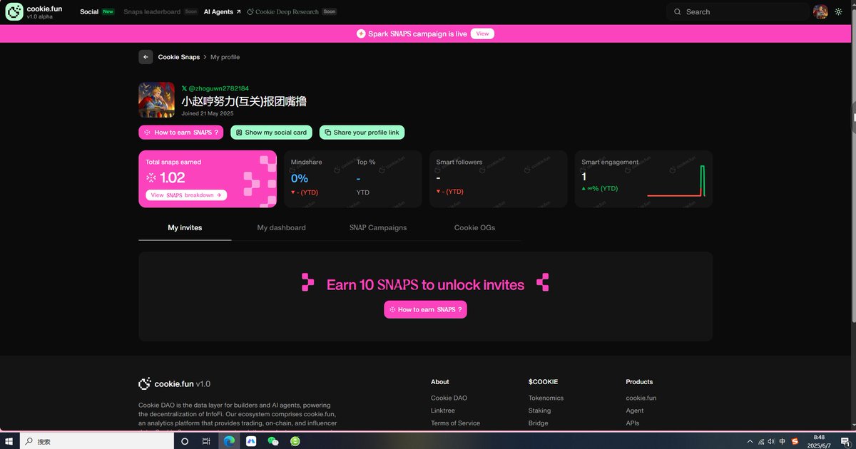Image resolution: width=856 pixels, height=449 pixels.
Task: Go back with the arrow button
Action: [x=146, y=57]
